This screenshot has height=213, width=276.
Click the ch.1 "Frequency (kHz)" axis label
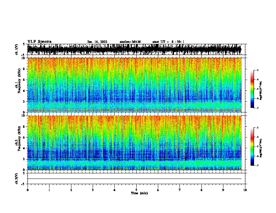click(x=19, y=81)
